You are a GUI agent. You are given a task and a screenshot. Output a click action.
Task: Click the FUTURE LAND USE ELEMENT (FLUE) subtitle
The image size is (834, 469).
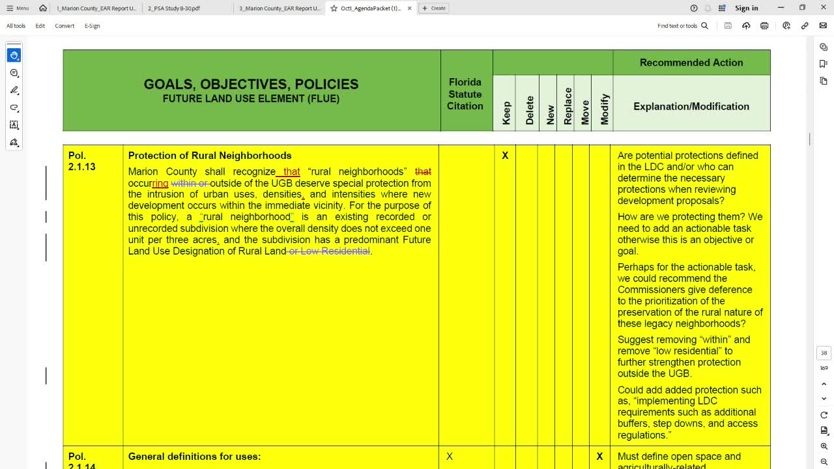coord(251,99)
